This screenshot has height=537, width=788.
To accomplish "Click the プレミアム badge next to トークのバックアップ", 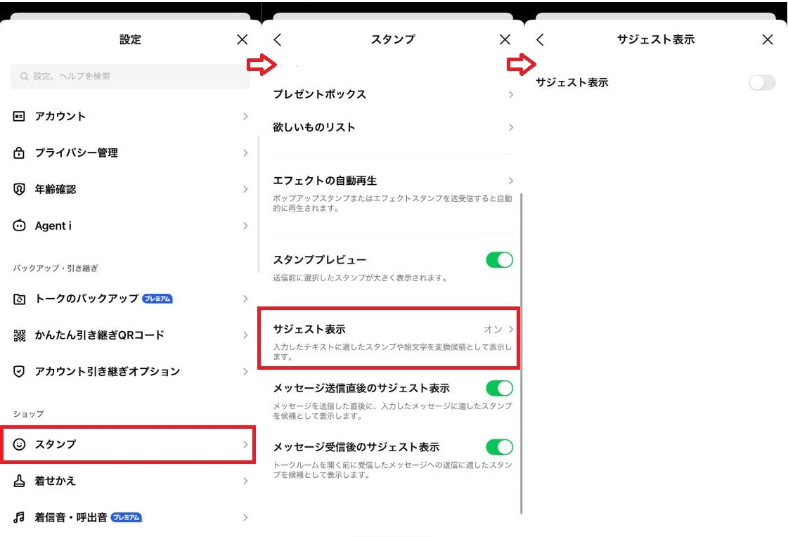I will point(157,299).
